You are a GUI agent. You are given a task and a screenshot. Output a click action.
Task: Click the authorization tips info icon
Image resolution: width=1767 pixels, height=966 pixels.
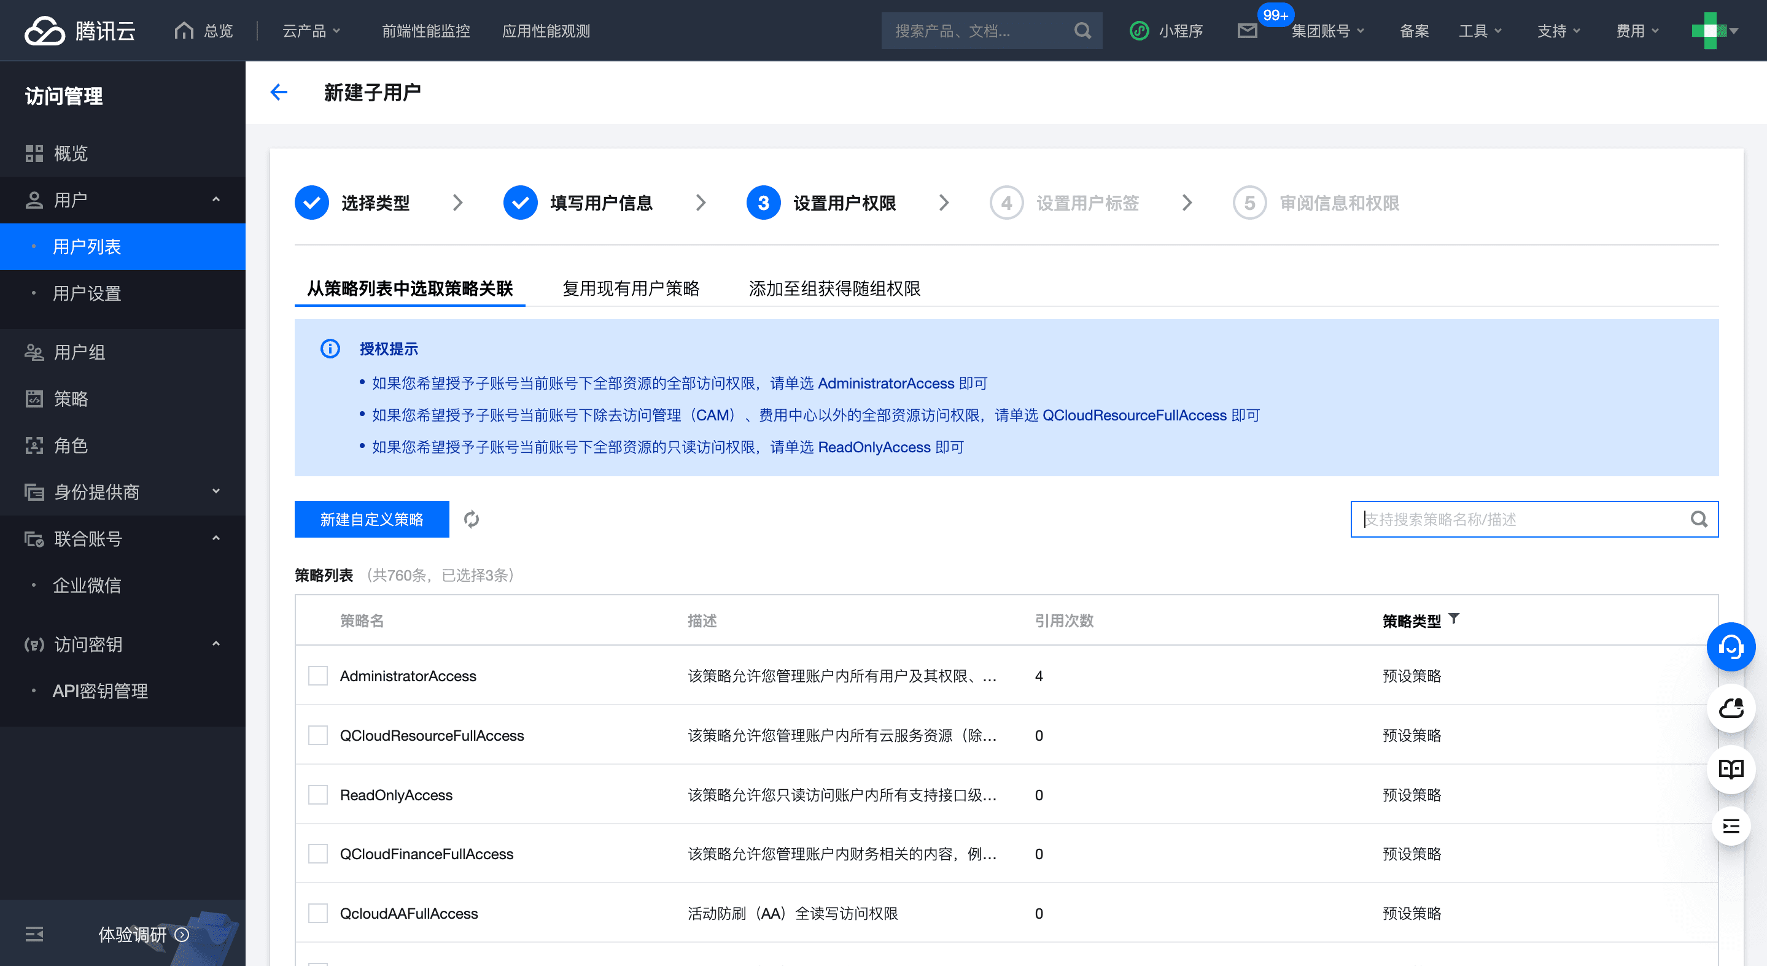[x=330, y=348]
